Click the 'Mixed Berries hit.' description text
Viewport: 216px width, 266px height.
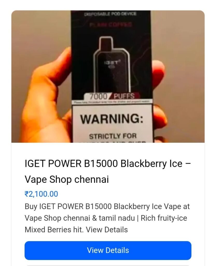(x=54, y=230)
